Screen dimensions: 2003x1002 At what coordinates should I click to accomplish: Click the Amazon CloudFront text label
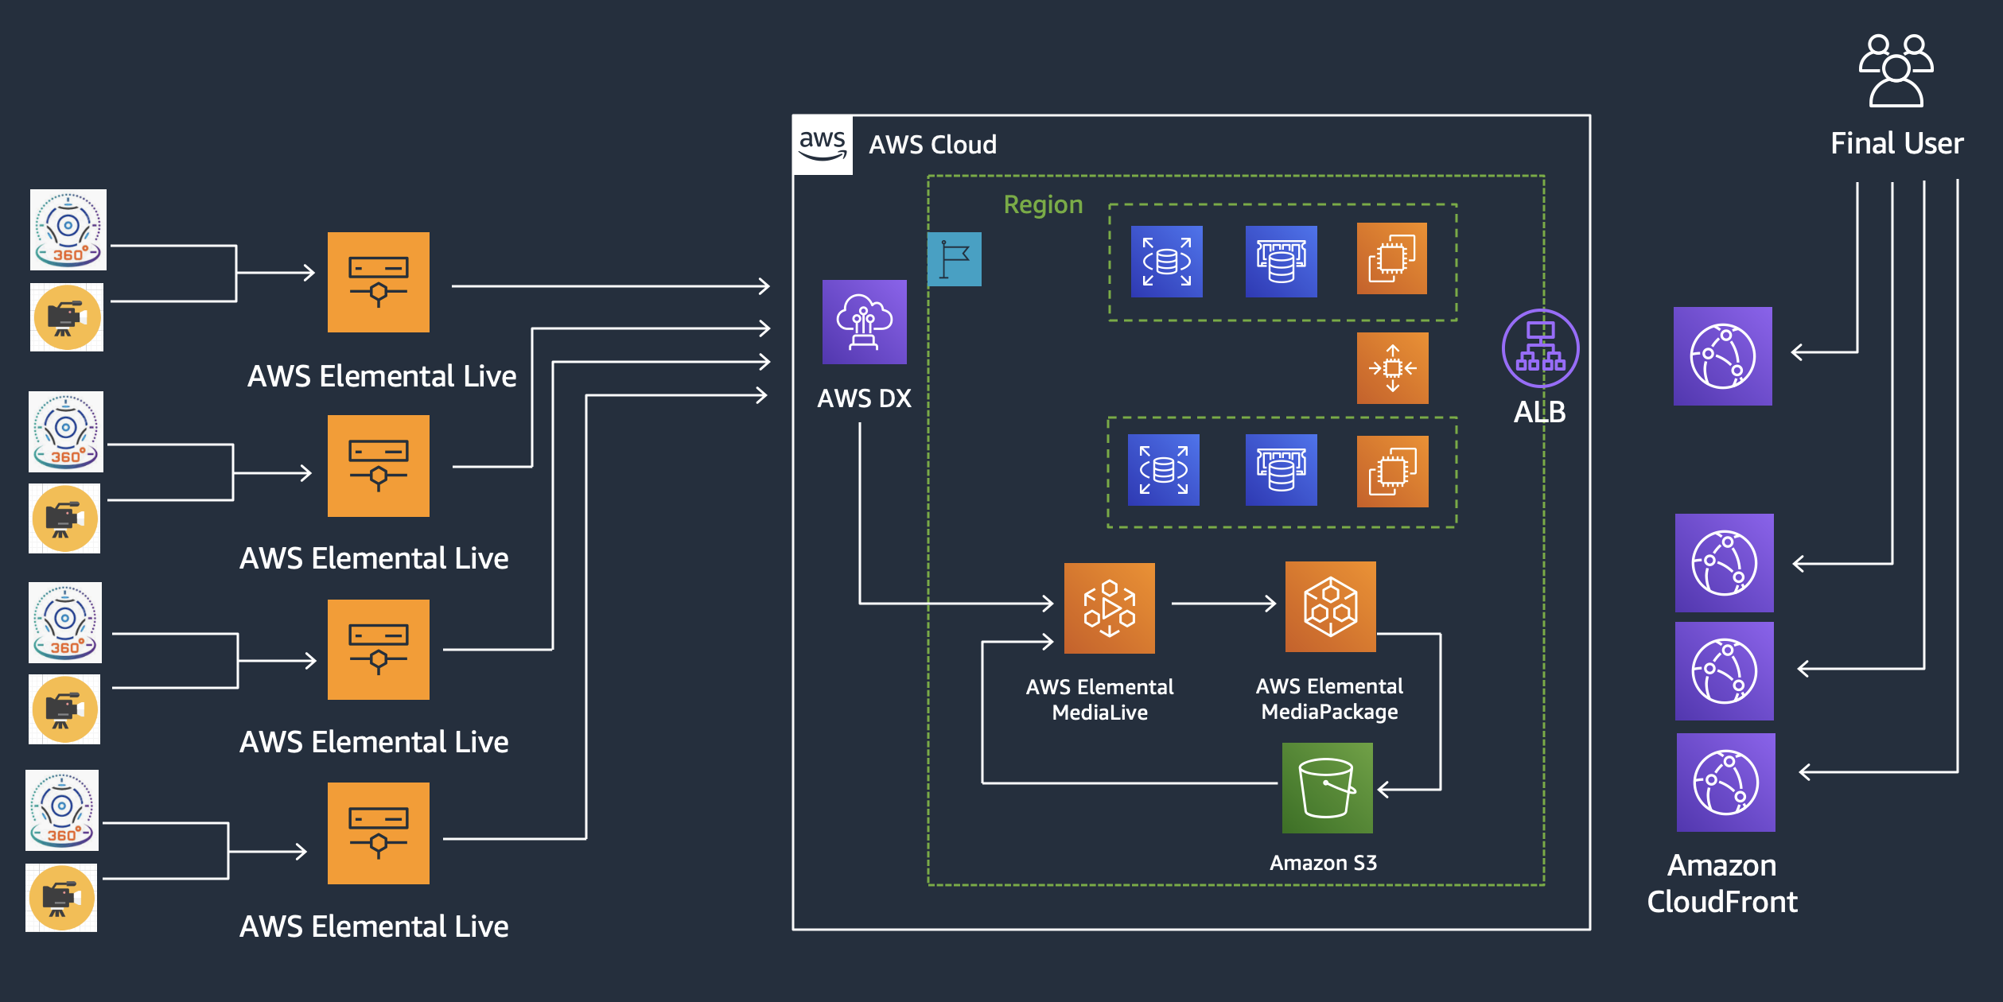click(x=1721, y=884)
